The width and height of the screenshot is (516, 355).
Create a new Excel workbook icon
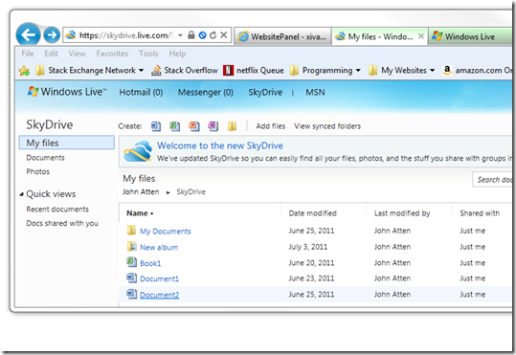pyautogui.click(x=175, y=126)
